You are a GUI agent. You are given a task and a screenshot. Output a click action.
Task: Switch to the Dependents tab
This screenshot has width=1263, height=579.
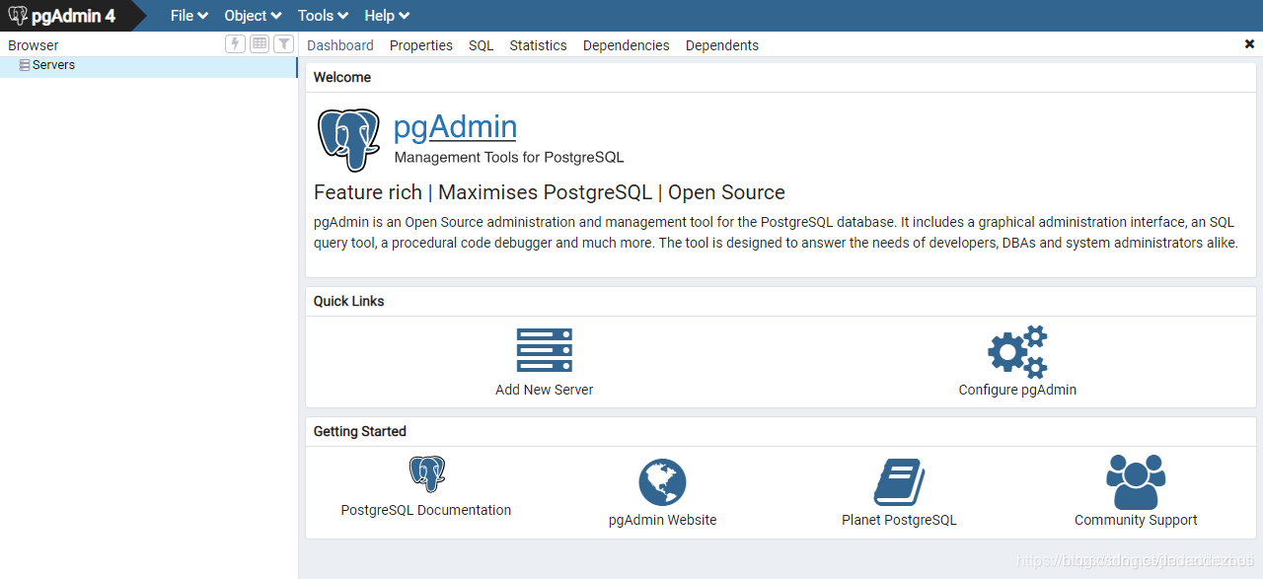click(x=722, y=45)
